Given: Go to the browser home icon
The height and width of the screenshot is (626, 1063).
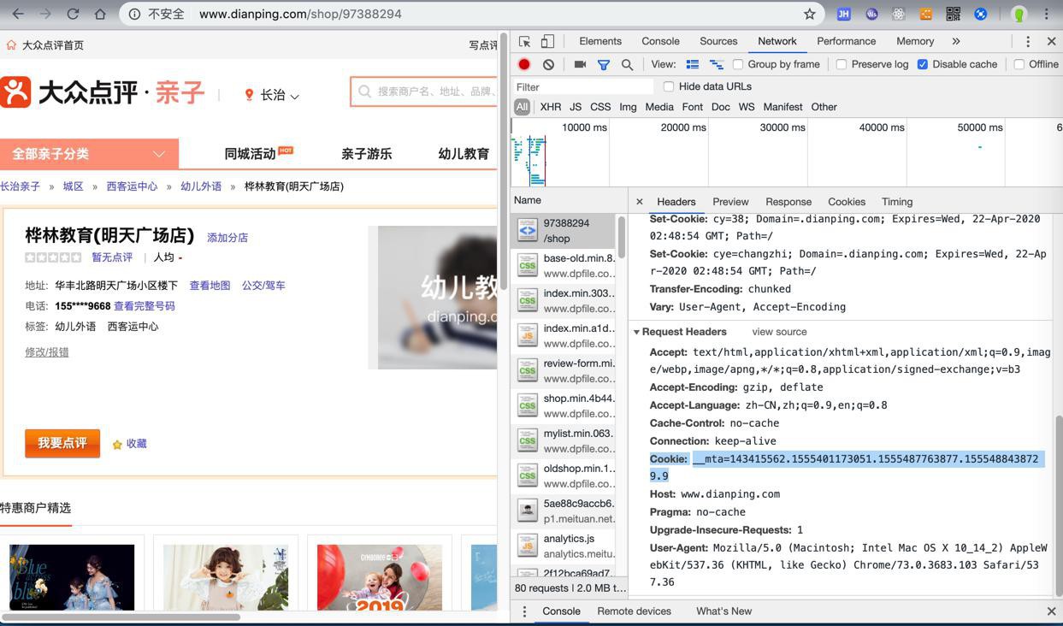Looking at the screenshot, I should tap(100, 14).
